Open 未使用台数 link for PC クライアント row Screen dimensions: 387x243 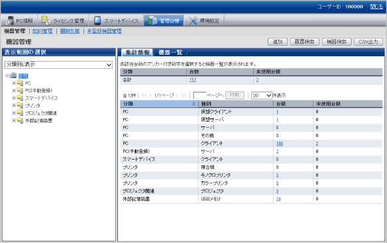(x=317, y=143)
